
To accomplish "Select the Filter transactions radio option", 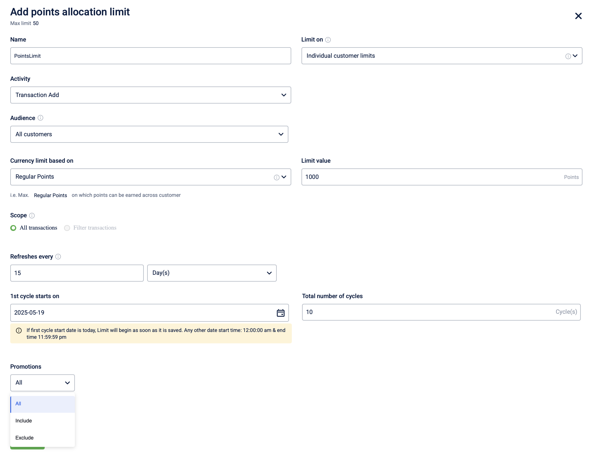I will point(67,228).
